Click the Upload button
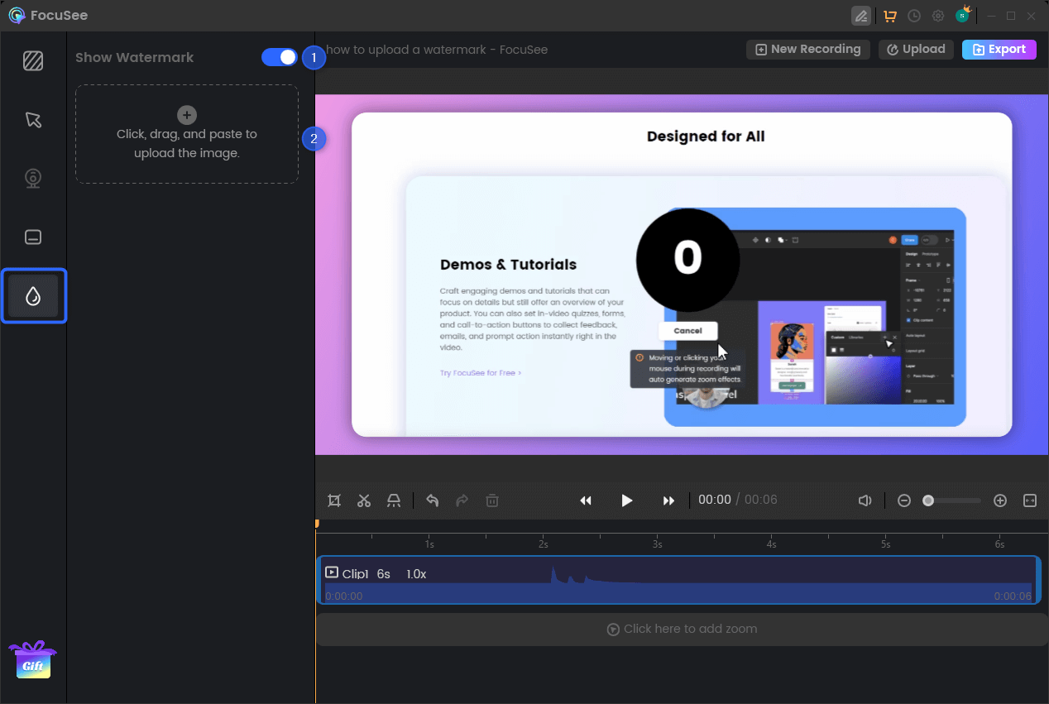 tap(916, 50)
